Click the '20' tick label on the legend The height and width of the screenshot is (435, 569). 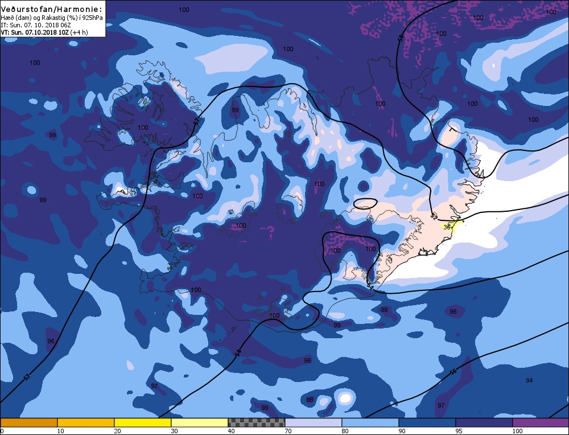(x=117, y=431)
